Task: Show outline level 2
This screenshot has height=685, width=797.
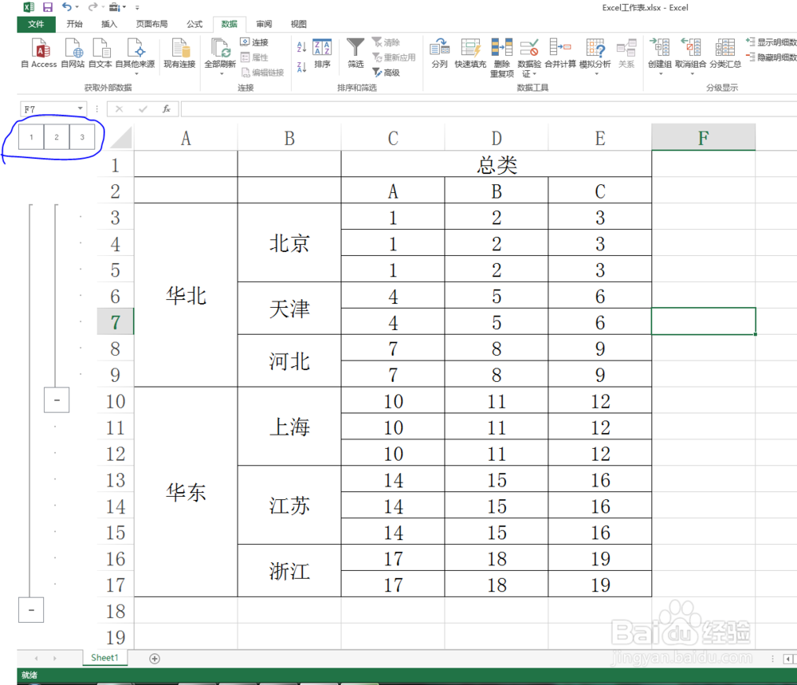Action: [x=57, y=137]
